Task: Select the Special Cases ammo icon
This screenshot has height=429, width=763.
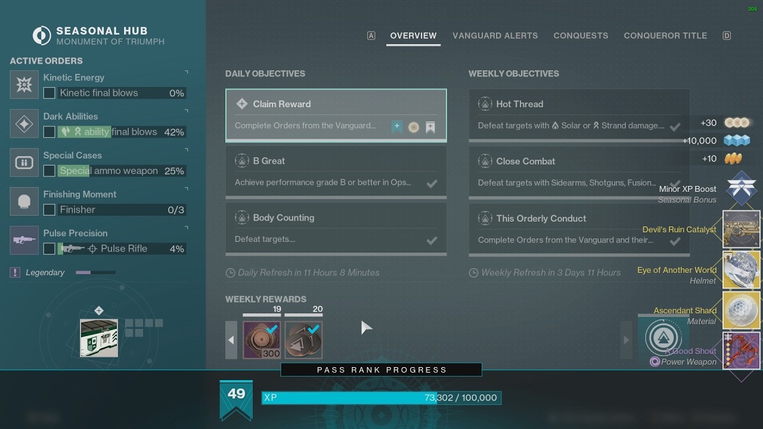Action: [24, 163]
